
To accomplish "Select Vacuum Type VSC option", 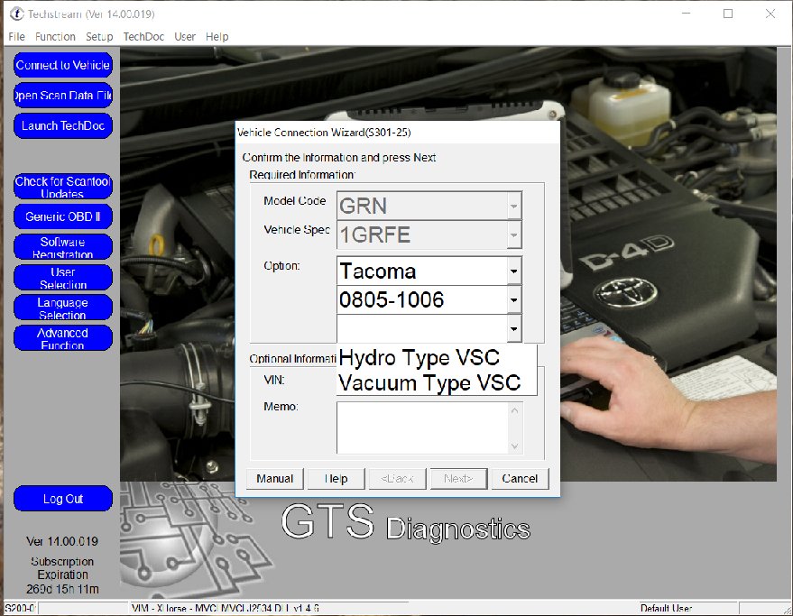I will click(437, 382).
